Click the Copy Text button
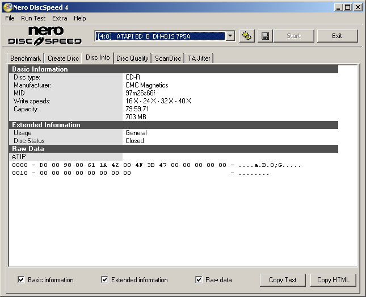 (283, 280)
